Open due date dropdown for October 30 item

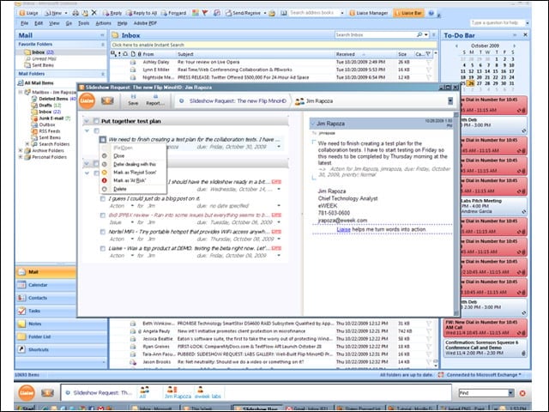tap(279, 147)
